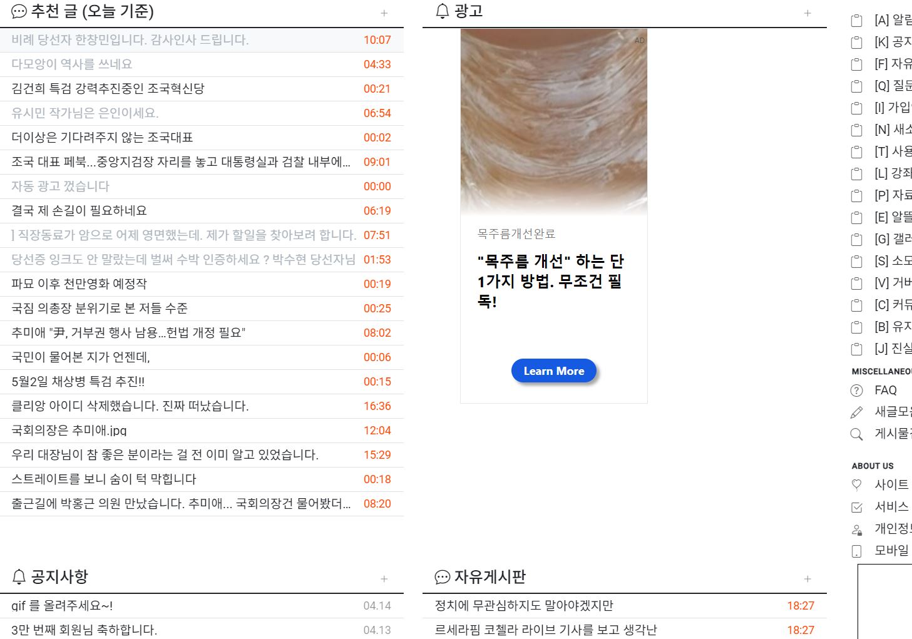The width and height of the screenshot is (912, 639).
Task: Click the clipboard icon next to [T] board
Action: tap(857, 152)
